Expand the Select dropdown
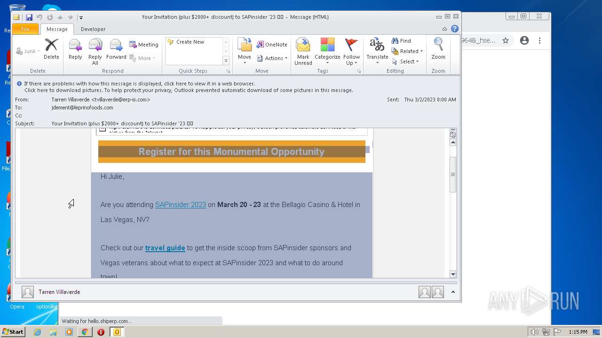Viewport: 602px width, 338px height. coord(405,61)
